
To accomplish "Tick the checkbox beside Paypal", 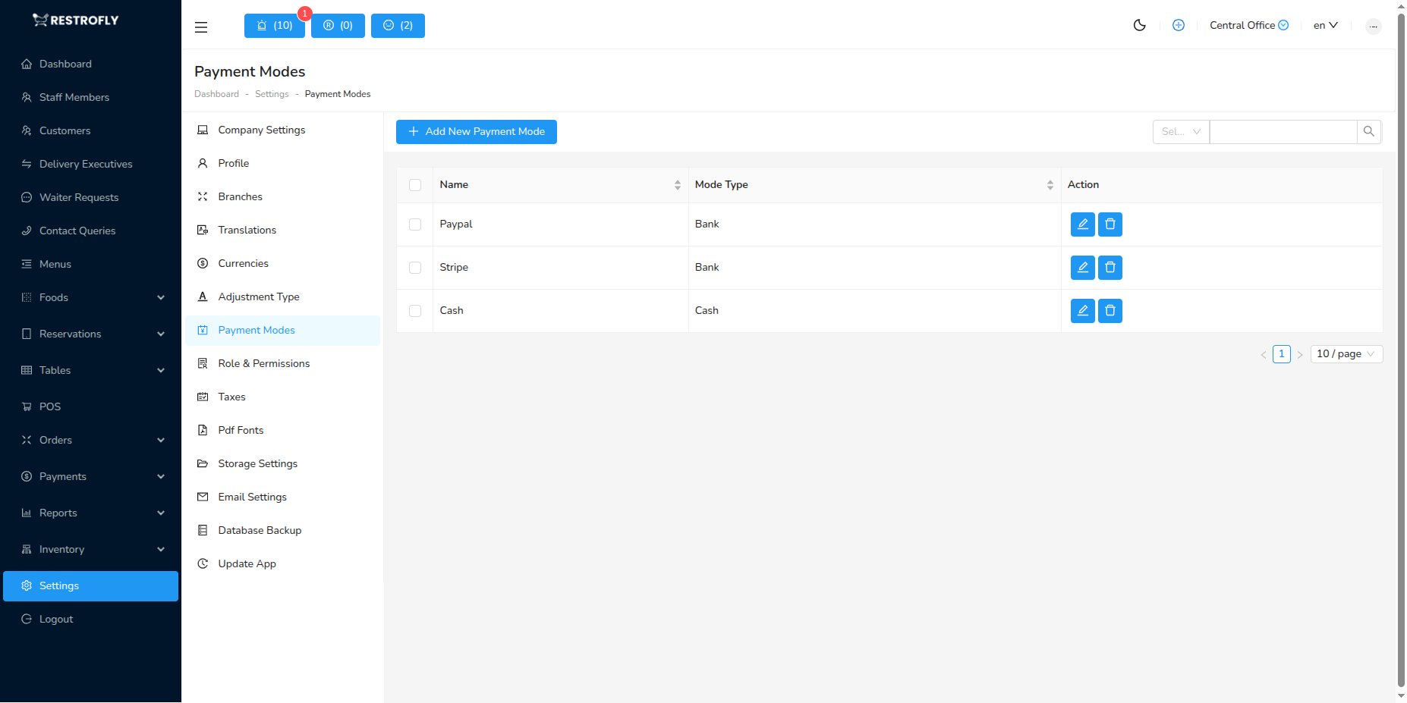I will coord(415,224).
